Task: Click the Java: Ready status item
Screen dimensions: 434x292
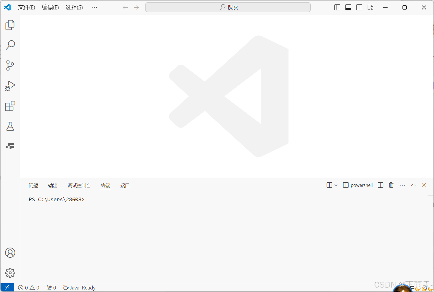Action: (x=79, y=288)
